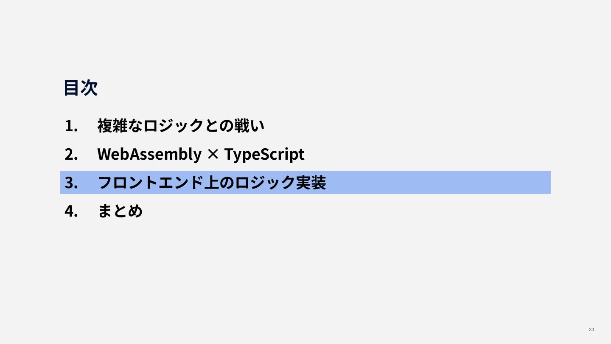The height and width of the screenshot is (344, 611).
Task: Click the number 3. list marker
Action: tap(71, 183)
